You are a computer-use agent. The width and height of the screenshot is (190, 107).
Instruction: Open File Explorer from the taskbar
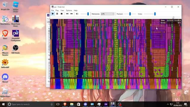click(x=72, y=104)
